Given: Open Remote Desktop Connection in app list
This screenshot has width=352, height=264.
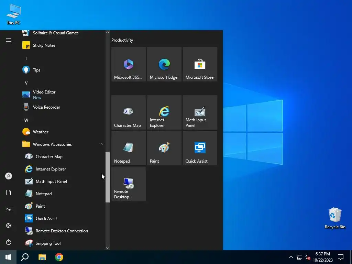Looking at the screenshot, I should pyautogui.click(x=63, y=231).
